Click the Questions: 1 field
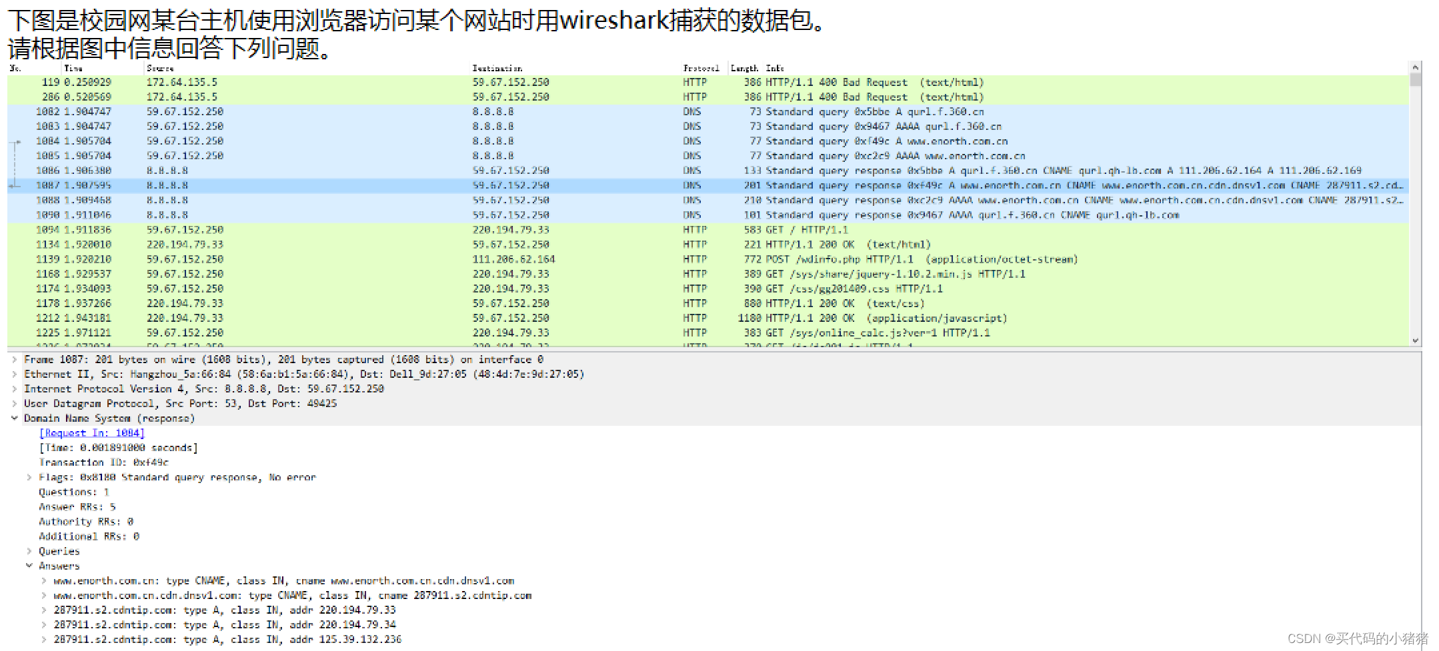The image size is (1439, 651). [x=74, y=492]
